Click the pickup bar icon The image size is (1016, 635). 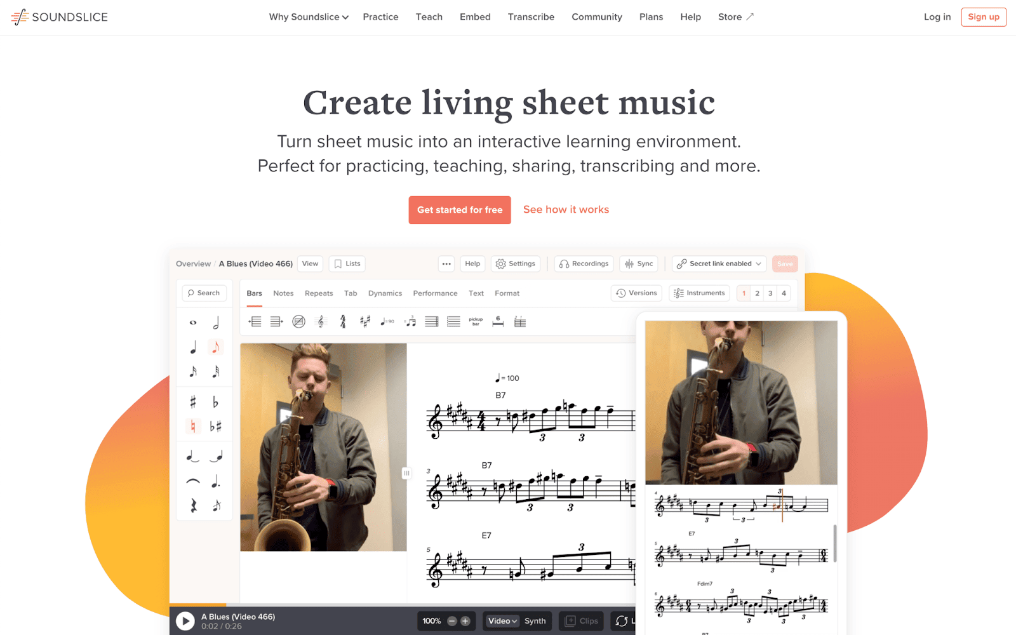[476, 322]
